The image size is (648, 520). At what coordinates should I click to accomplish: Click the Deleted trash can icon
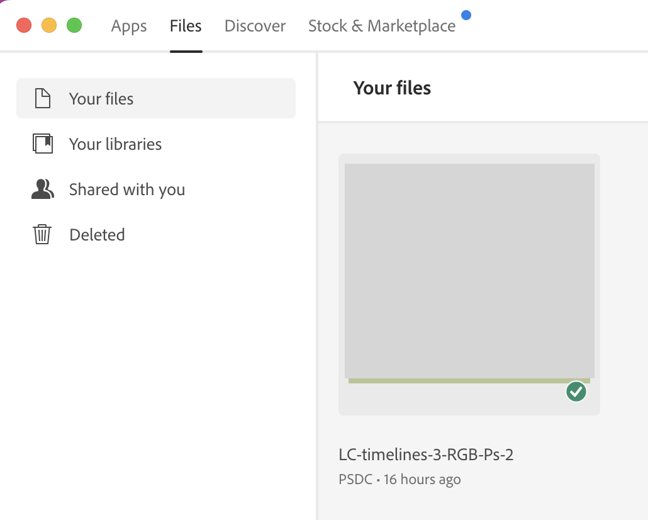pos(42,234)
